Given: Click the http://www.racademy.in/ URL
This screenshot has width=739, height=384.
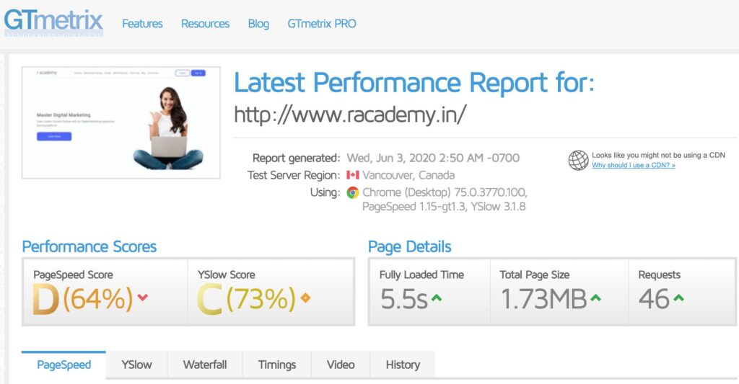Looking at the screenshot, I should point(350,115).
